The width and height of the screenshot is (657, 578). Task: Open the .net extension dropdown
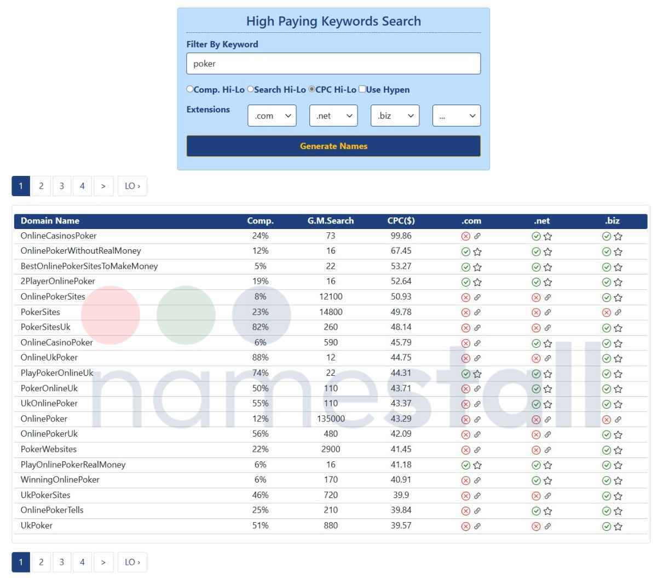coord(333,116)
